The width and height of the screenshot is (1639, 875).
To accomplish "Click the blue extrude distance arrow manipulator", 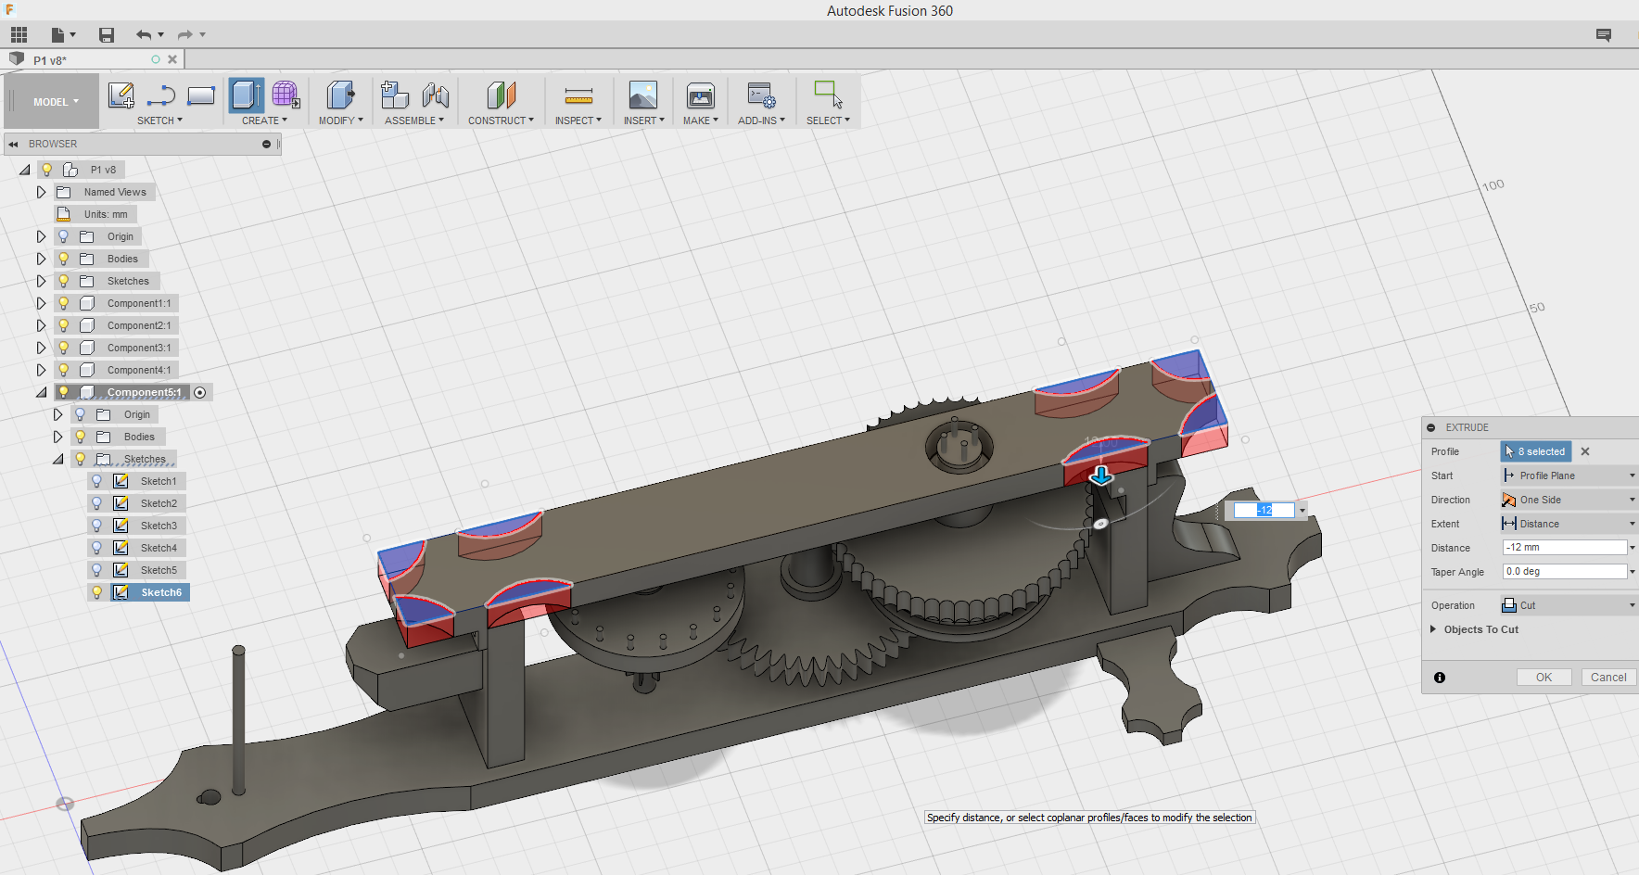I will [x=1100, y=476].
